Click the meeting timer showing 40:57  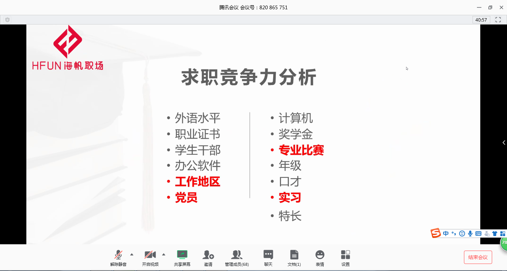tap(481, 20)
